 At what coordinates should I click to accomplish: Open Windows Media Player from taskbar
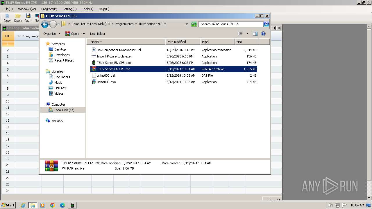click(43, 205)
